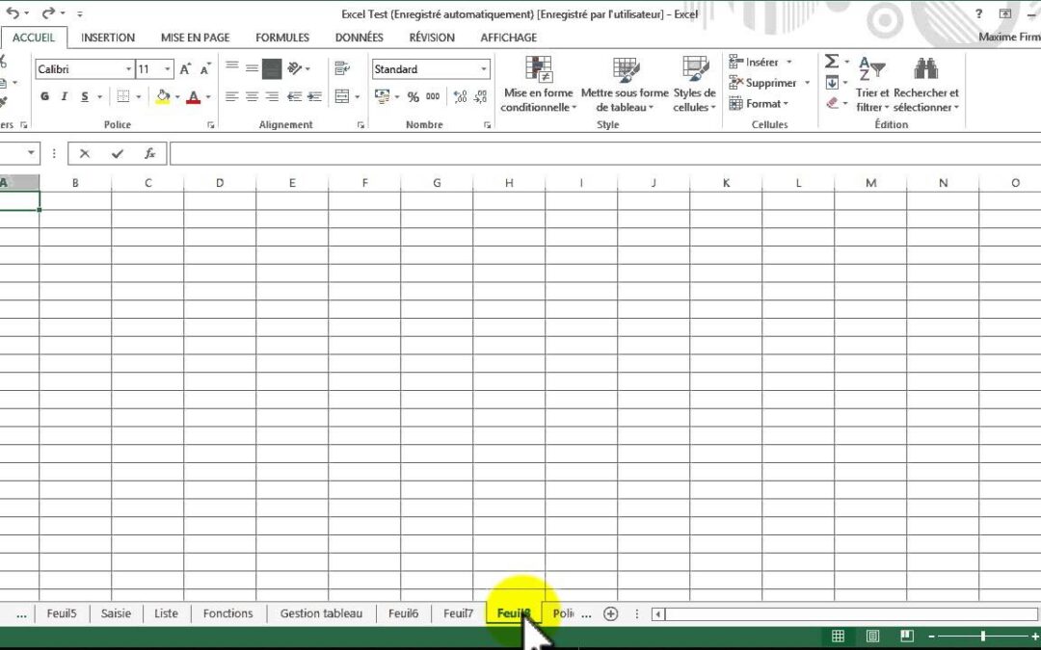Click the insert function fx icon
The height and width of the screenshot is (650, 1041).
pyautogui.click(x=149, y=154)
